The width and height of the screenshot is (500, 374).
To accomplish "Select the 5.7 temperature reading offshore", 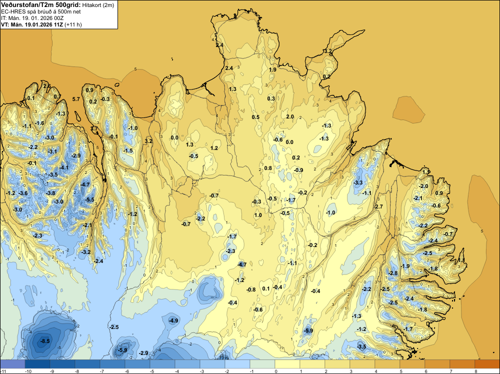I will click(76, 99).
